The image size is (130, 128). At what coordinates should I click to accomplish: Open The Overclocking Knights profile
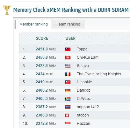tap(99, 74)
